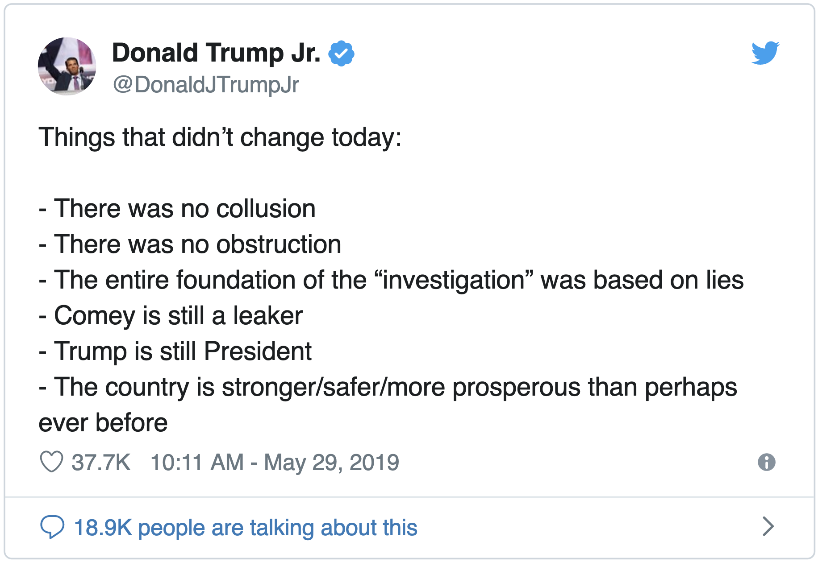Click the line about "investigation" based on lies
Screen dimensions: 818x562
point(391,280)
